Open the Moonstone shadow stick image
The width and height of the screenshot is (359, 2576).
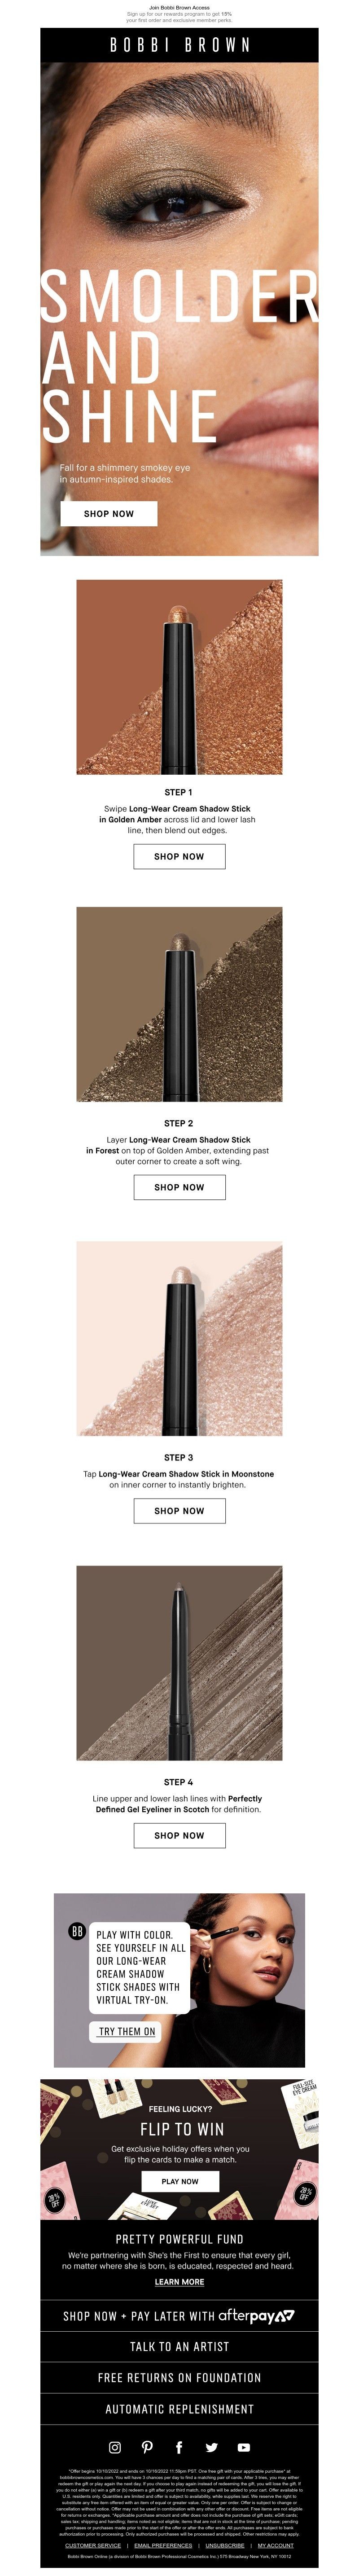tap(179, 1338)
